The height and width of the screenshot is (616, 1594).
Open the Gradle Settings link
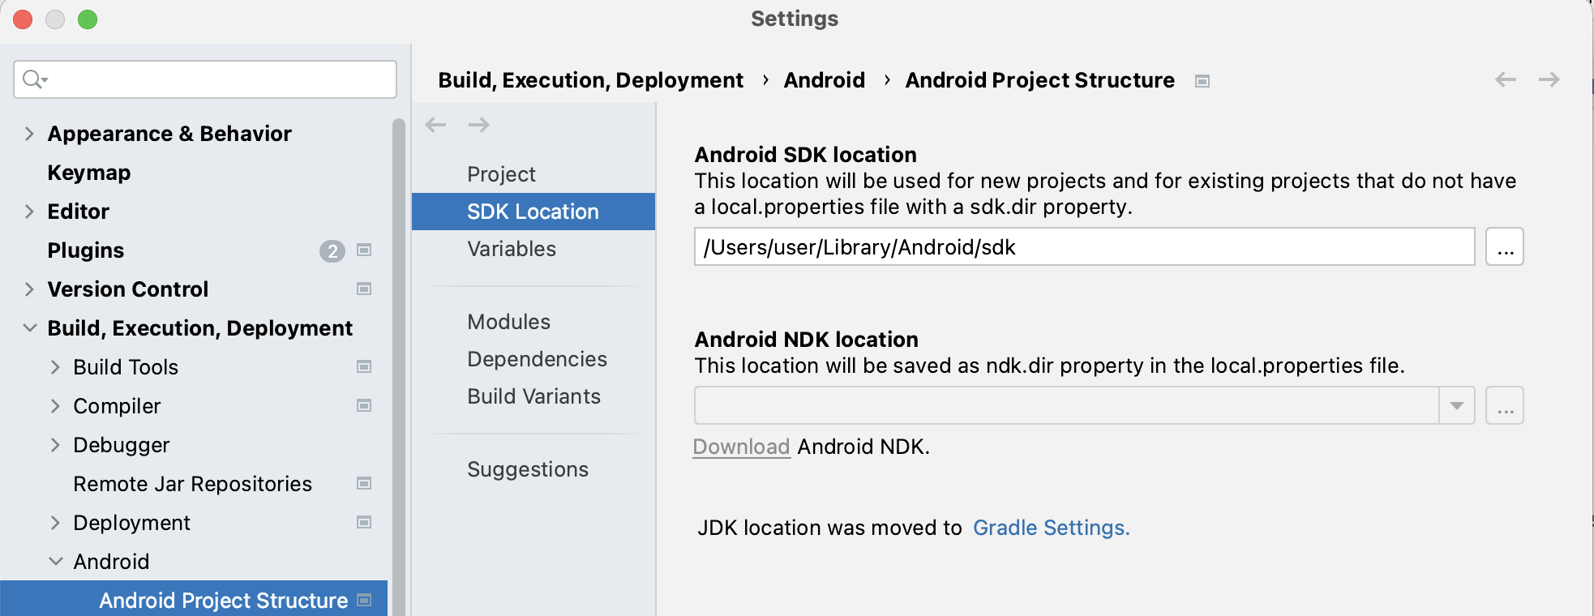click(1052, 528)
